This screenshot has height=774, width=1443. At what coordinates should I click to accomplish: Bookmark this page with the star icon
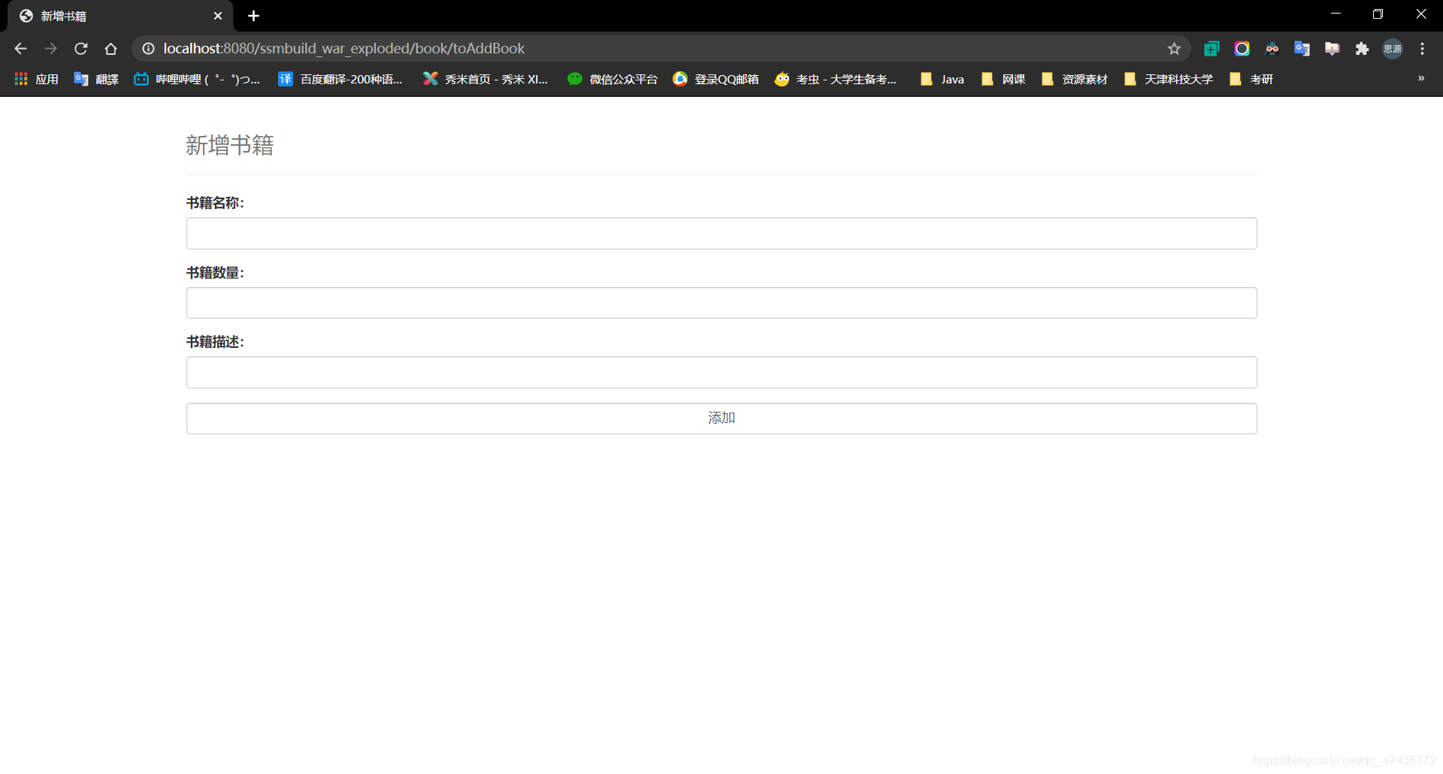1174,49
